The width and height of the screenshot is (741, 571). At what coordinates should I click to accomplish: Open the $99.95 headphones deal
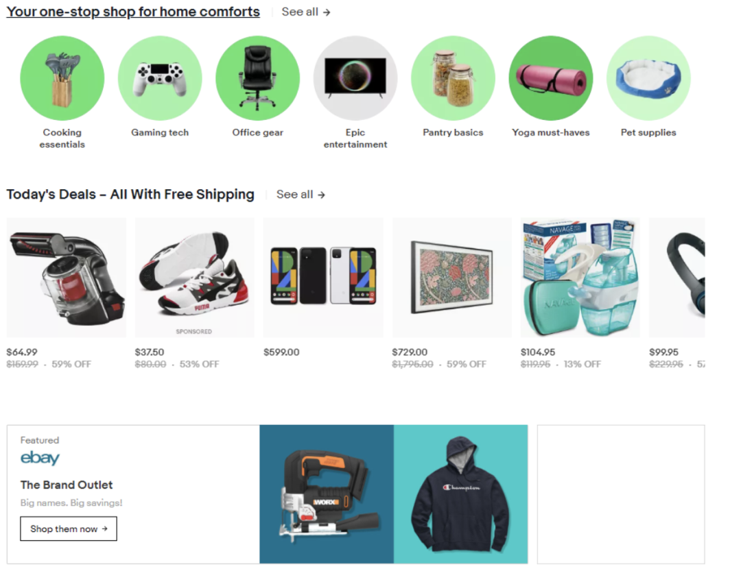pyautogui.click(x=677, y=278)
